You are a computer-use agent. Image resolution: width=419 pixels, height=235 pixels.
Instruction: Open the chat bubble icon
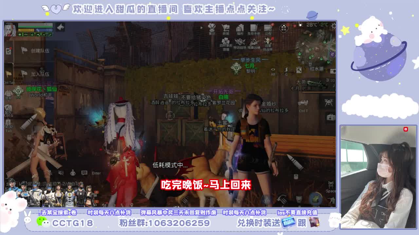[x=84, y=173]
